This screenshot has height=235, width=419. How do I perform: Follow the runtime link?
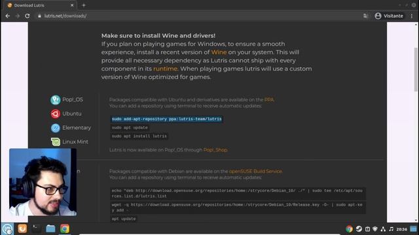165,69
